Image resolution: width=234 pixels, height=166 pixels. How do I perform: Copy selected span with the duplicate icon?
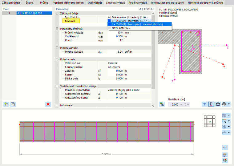coord(13,104)
